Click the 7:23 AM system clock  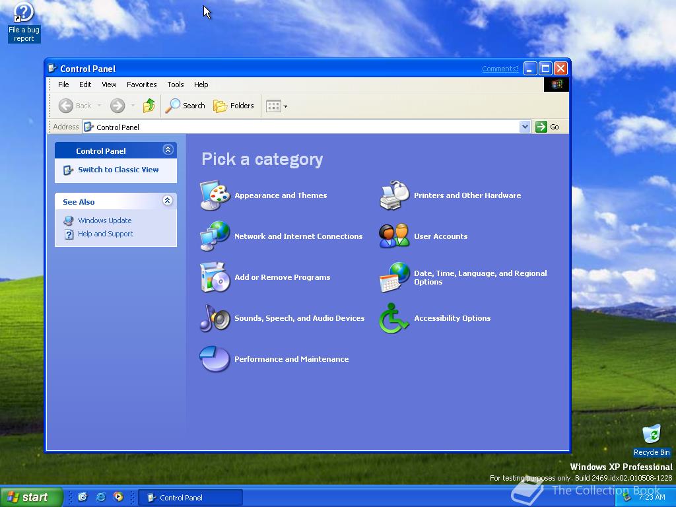652,497
